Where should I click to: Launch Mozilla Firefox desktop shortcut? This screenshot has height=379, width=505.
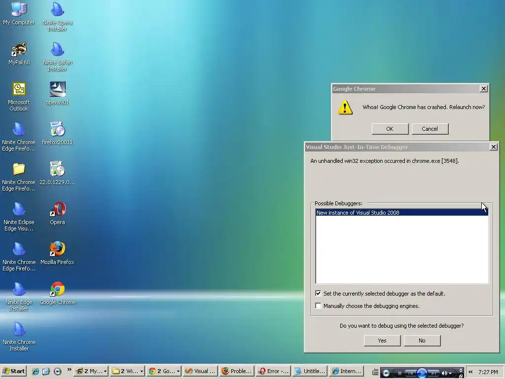57,253
